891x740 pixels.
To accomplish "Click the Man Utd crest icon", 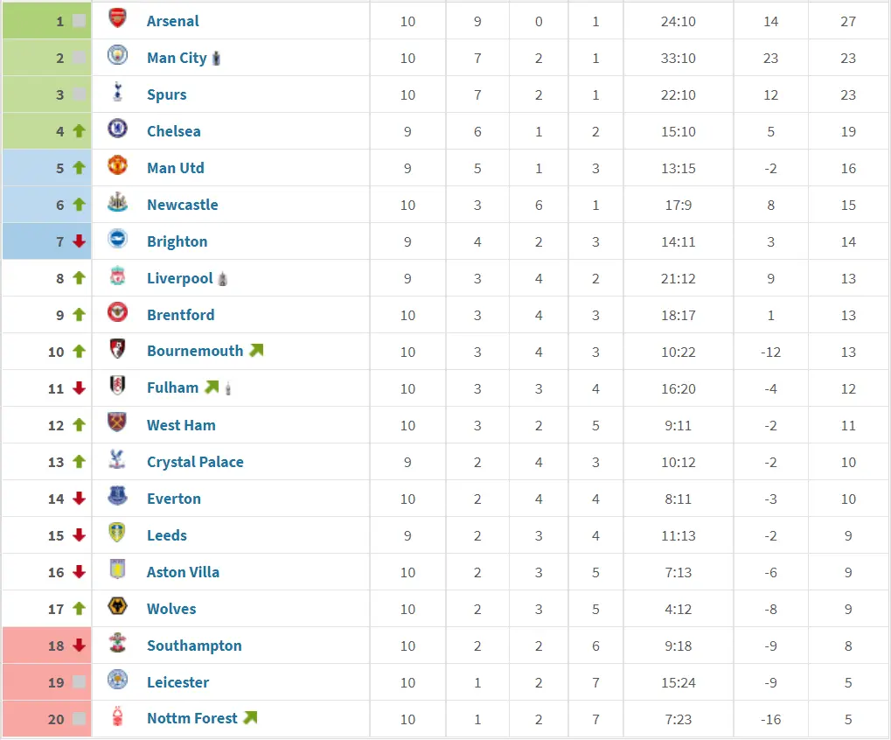I will click(x=117, y=166).
